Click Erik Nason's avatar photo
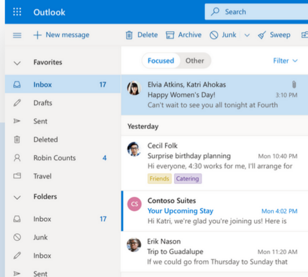 (x=134, y=245)
